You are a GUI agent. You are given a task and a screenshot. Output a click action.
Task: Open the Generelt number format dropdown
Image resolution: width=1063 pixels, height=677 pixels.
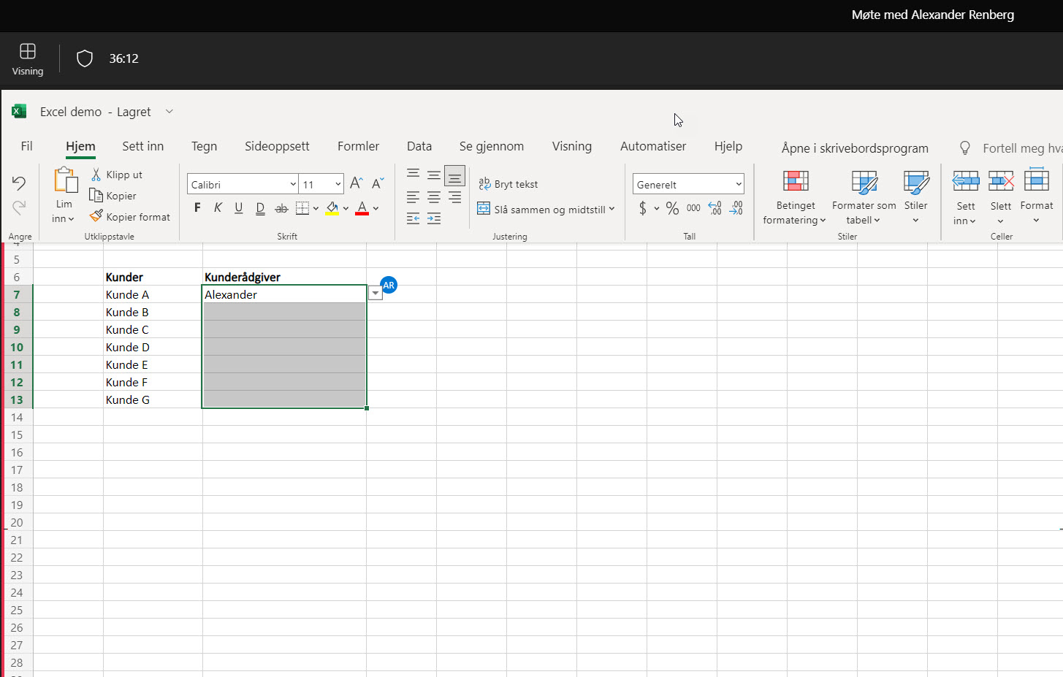pos(737,183)
